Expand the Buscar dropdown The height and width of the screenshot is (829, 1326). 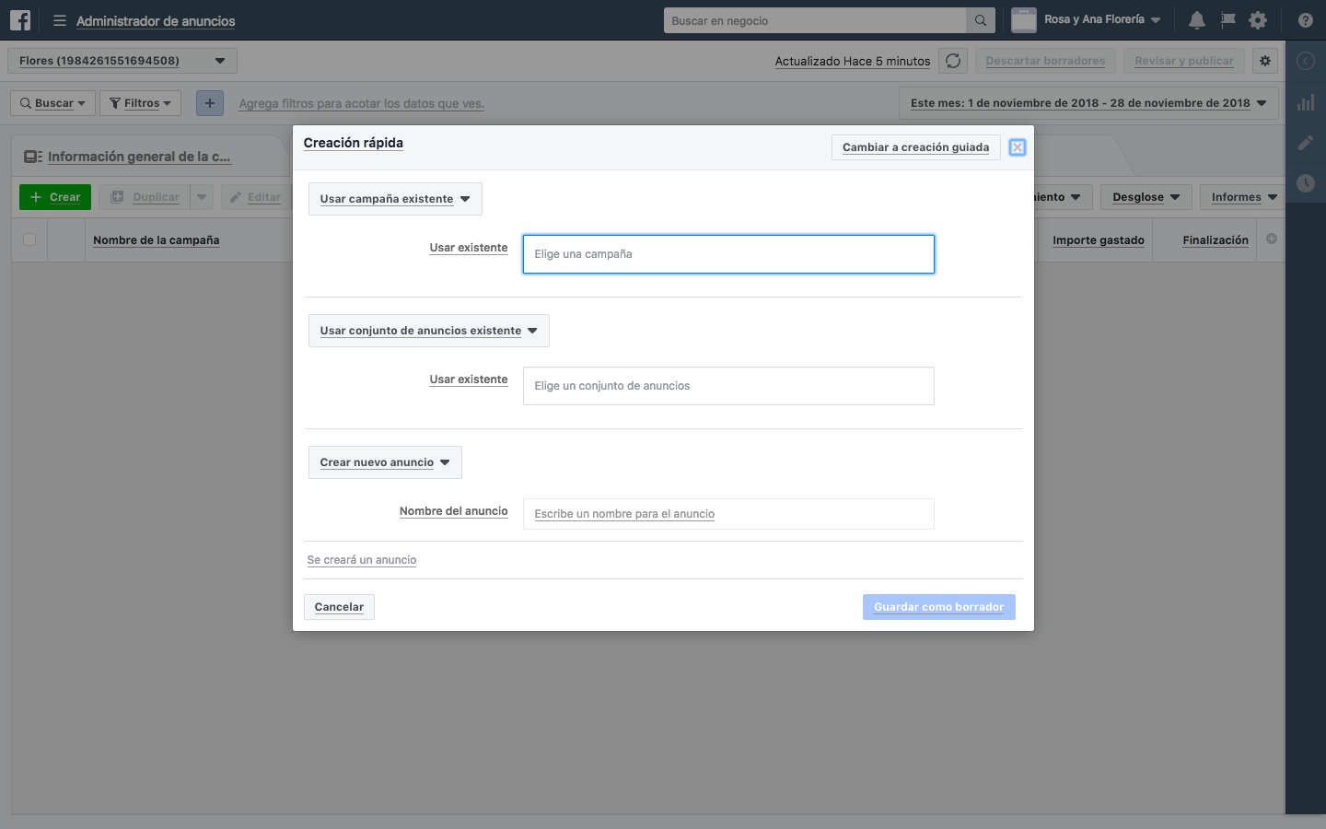[x=52, y=103]
